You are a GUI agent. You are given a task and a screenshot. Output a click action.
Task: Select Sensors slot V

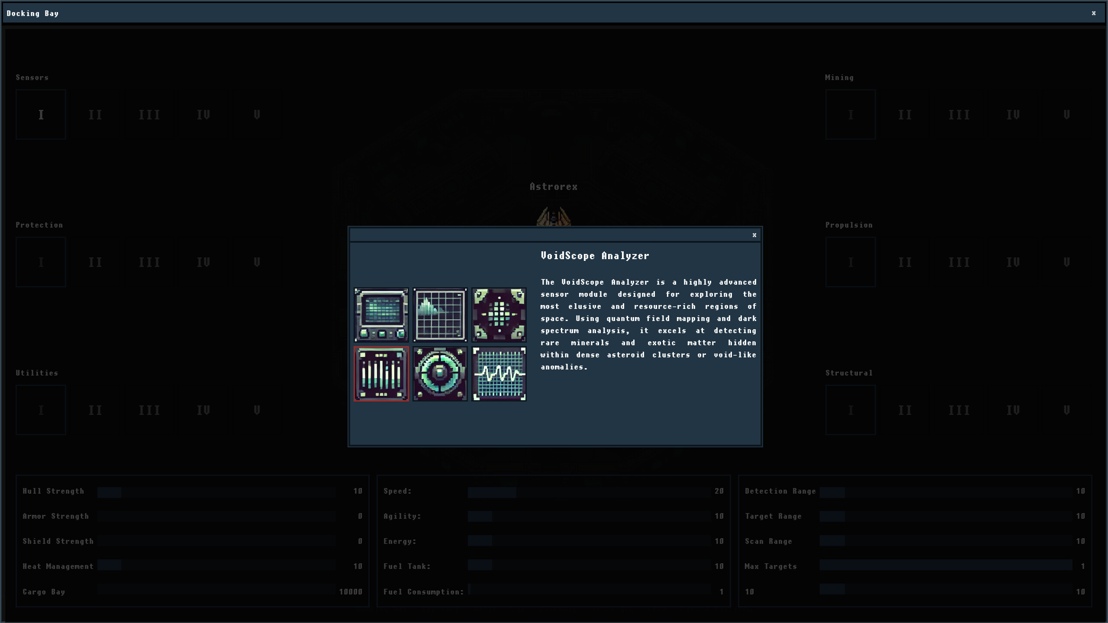tap(257, 114)
